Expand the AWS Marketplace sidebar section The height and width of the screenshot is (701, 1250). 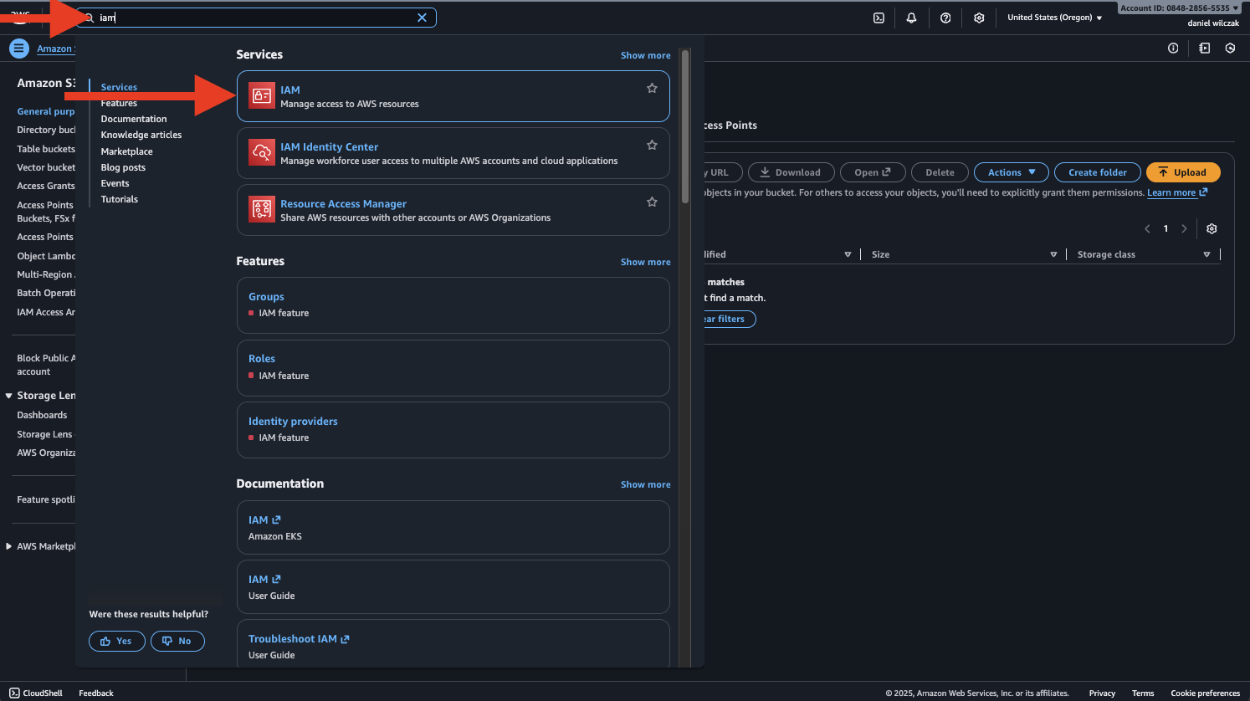9,546
